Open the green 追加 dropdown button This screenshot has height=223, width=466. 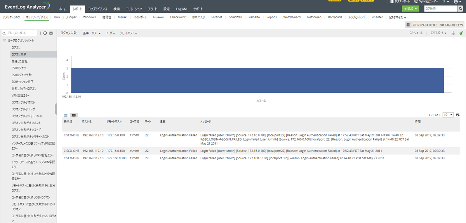pyautogui.click(x=410, y=8)
